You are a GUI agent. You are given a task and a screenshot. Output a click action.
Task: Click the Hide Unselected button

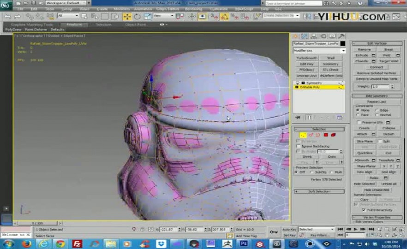(377, 190)
